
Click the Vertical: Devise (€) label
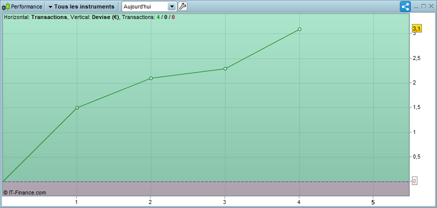(95, 17)
